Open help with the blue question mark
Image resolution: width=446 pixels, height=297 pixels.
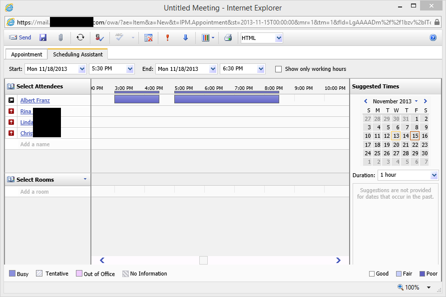tap(433, 37)
